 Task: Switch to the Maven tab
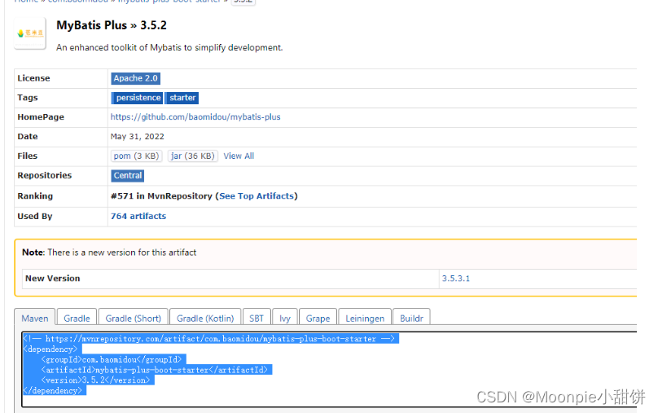click(35, 319)
